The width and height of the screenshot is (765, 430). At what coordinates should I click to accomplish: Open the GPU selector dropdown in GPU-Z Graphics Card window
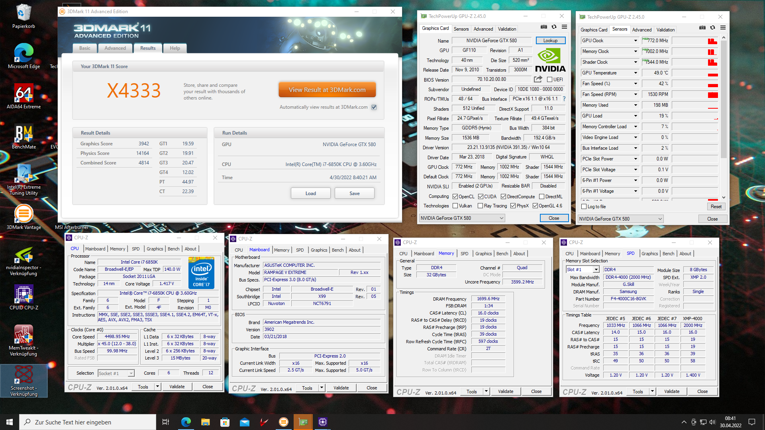462,218
